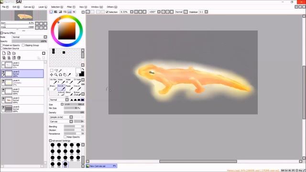Image resolution: width=306 pixels, height=172 pixels.
Task: Adjust the brush Density slider
Action: click(74, 113)
